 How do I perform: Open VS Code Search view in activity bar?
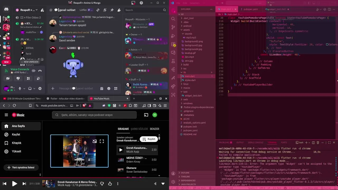[173, 19]
